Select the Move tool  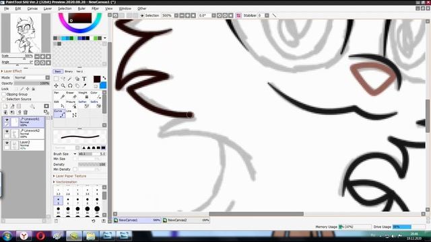click(x=56, y=86)
